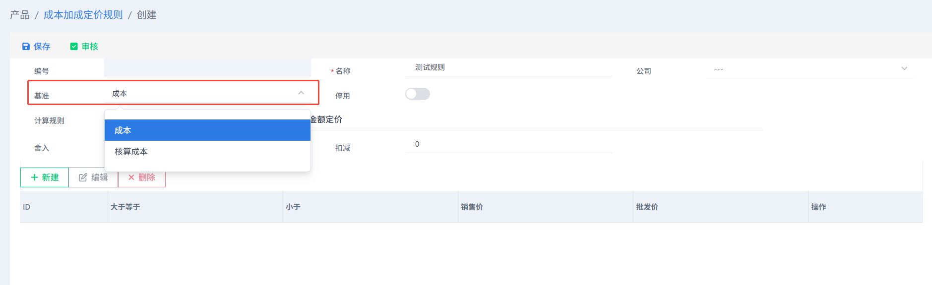Click the 基准 field label
932x285 pixels.
[x=42, y=96]
